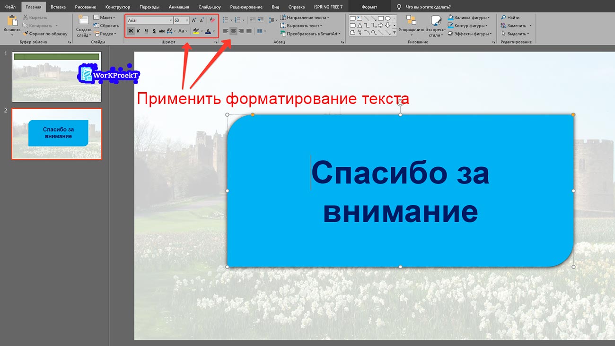
Task: Open the Arial font name dropdown
Action: (171, 20)
